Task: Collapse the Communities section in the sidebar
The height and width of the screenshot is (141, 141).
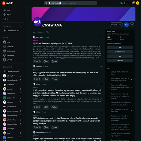Action: coord(21,67)
